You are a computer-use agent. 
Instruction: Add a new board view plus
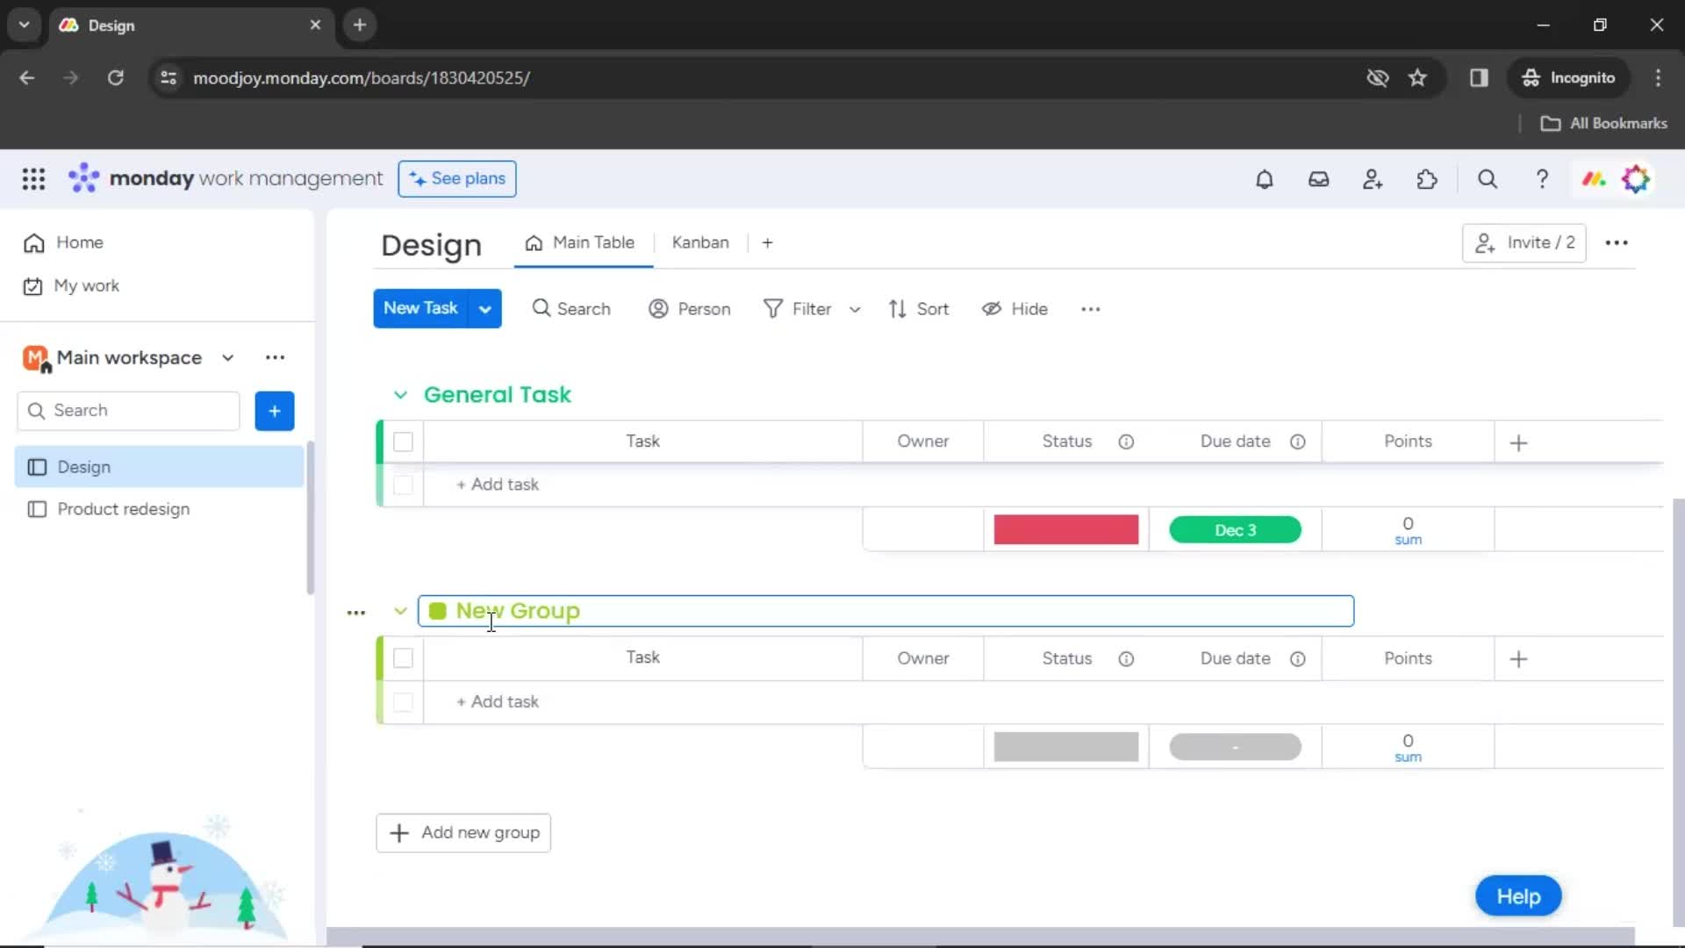(767, 243)
